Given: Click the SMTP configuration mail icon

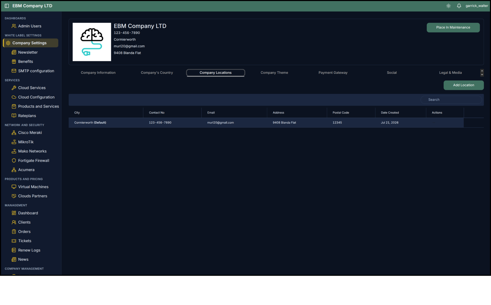Looking at the screenshot, I should (14, 71).
